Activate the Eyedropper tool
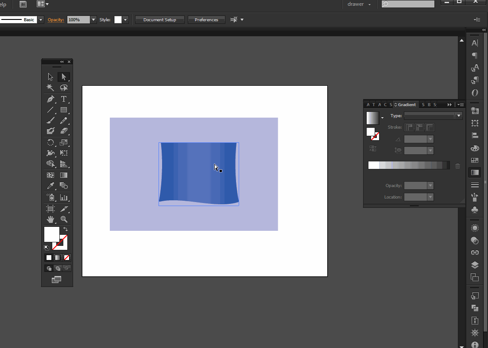The height and width of the screenshot is (348, 488). pyautogui.click(x=50, y=186)
